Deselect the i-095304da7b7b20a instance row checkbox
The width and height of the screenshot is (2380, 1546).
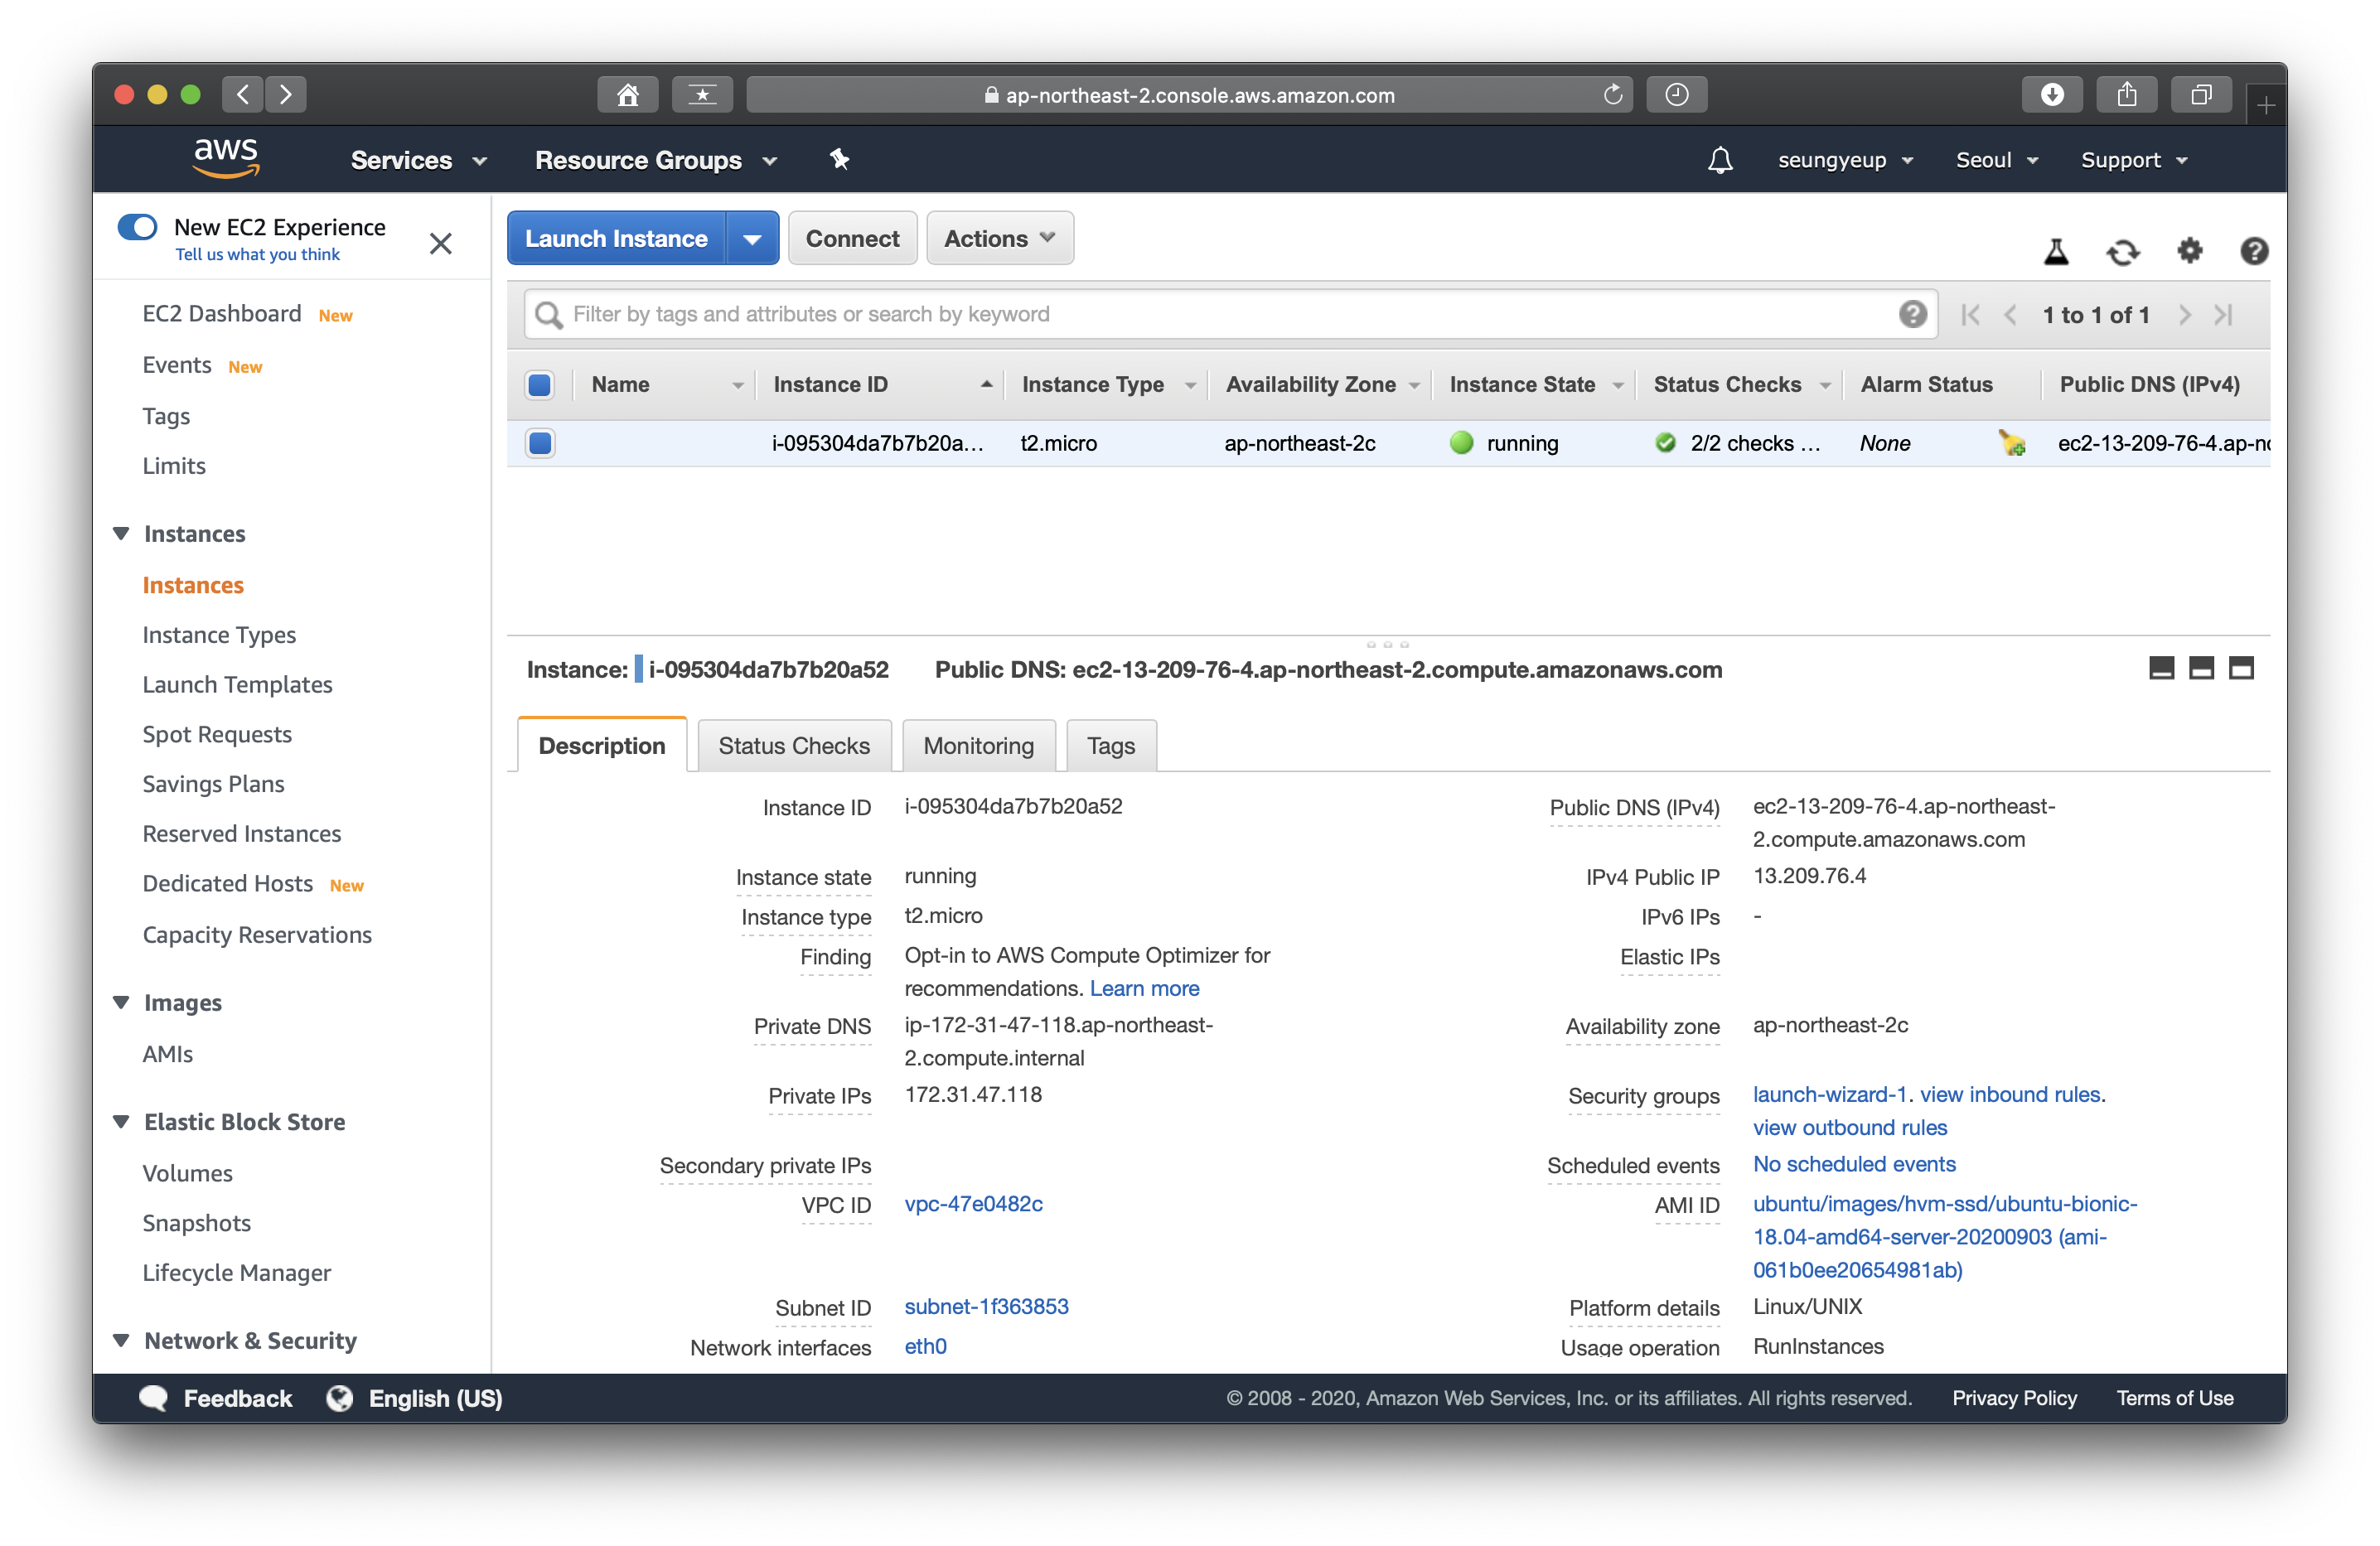click(540, 443)
